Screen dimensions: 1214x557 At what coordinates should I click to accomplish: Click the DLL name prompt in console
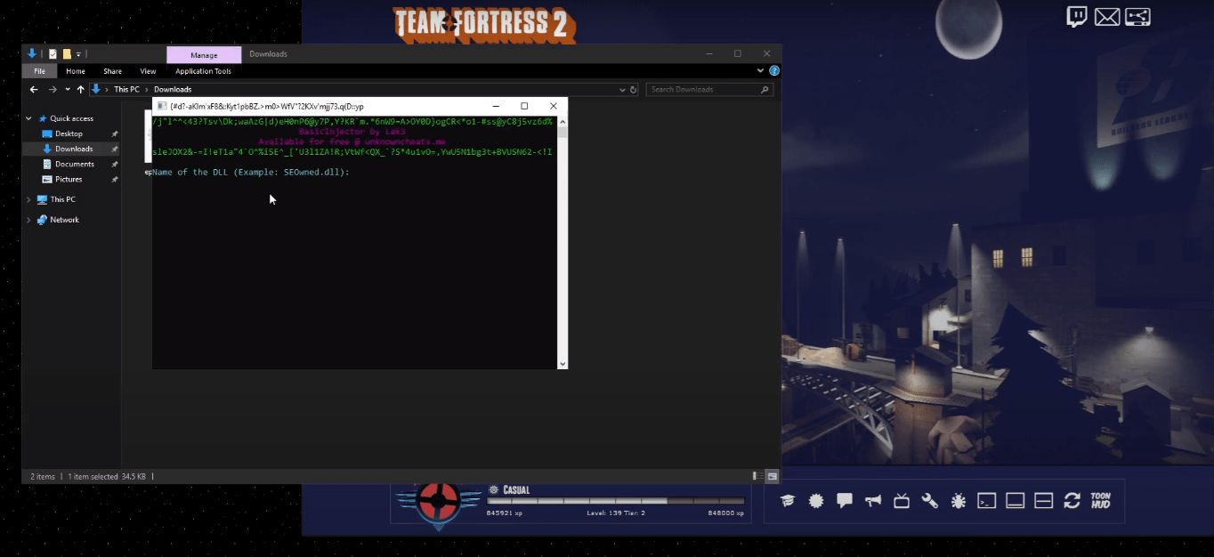click(x=251, y=172)
